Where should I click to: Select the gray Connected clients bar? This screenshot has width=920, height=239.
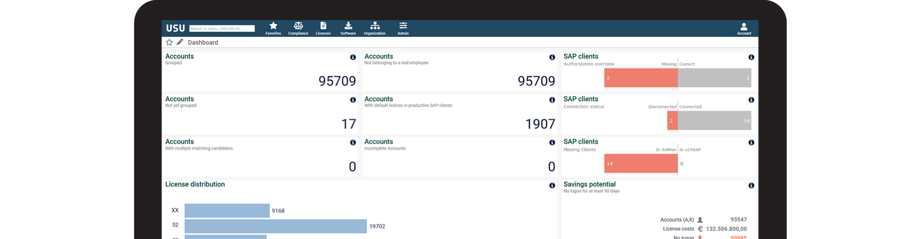(x=714, y=120)
